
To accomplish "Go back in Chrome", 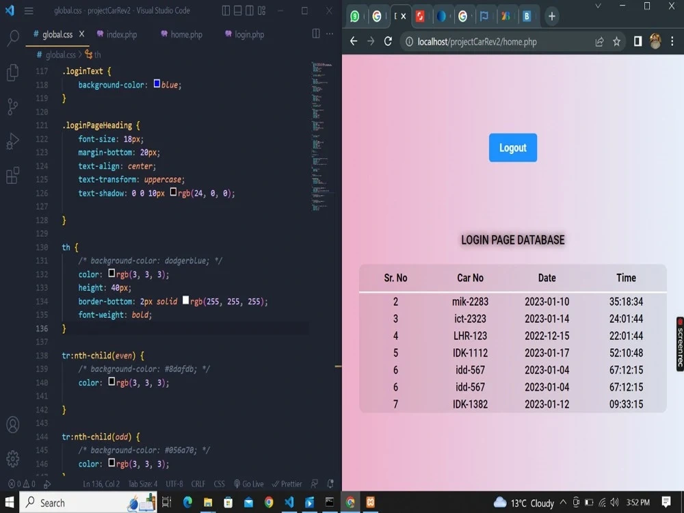I will click(354, 42).
